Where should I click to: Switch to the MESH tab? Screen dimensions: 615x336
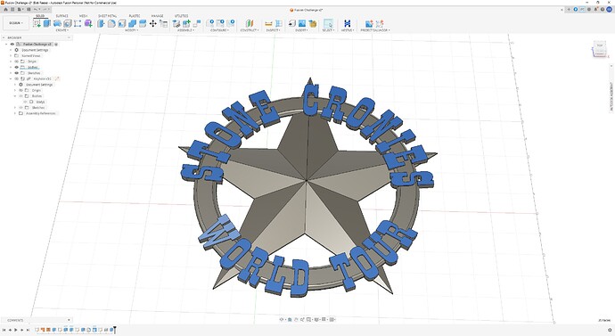(83, 16)
